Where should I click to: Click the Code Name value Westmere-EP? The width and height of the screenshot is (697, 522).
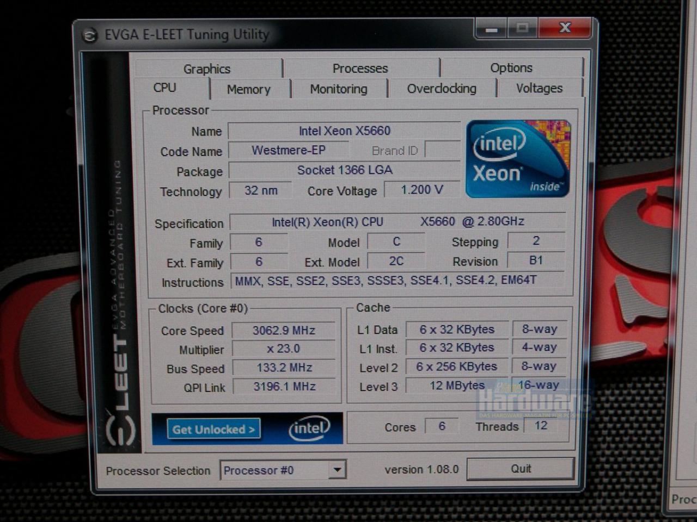[x=289, y=150]
